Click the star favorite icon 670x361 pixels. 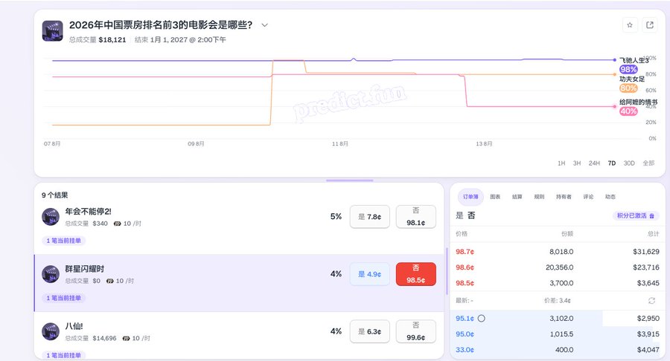coord(629,25)
